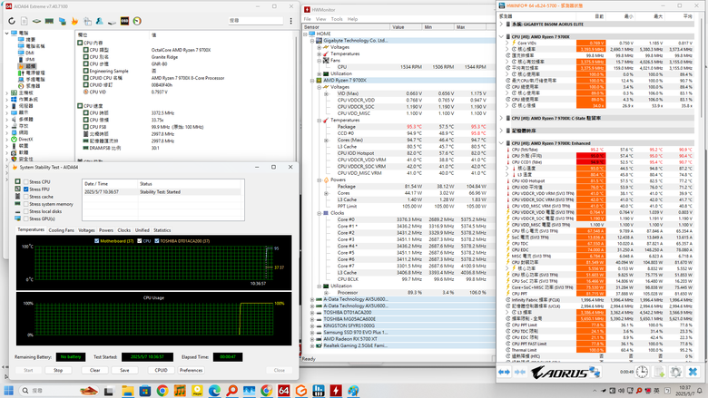Click the AIDA64 refresh toolbar icon
Screen dimensions: 708x398
point(12,21)
